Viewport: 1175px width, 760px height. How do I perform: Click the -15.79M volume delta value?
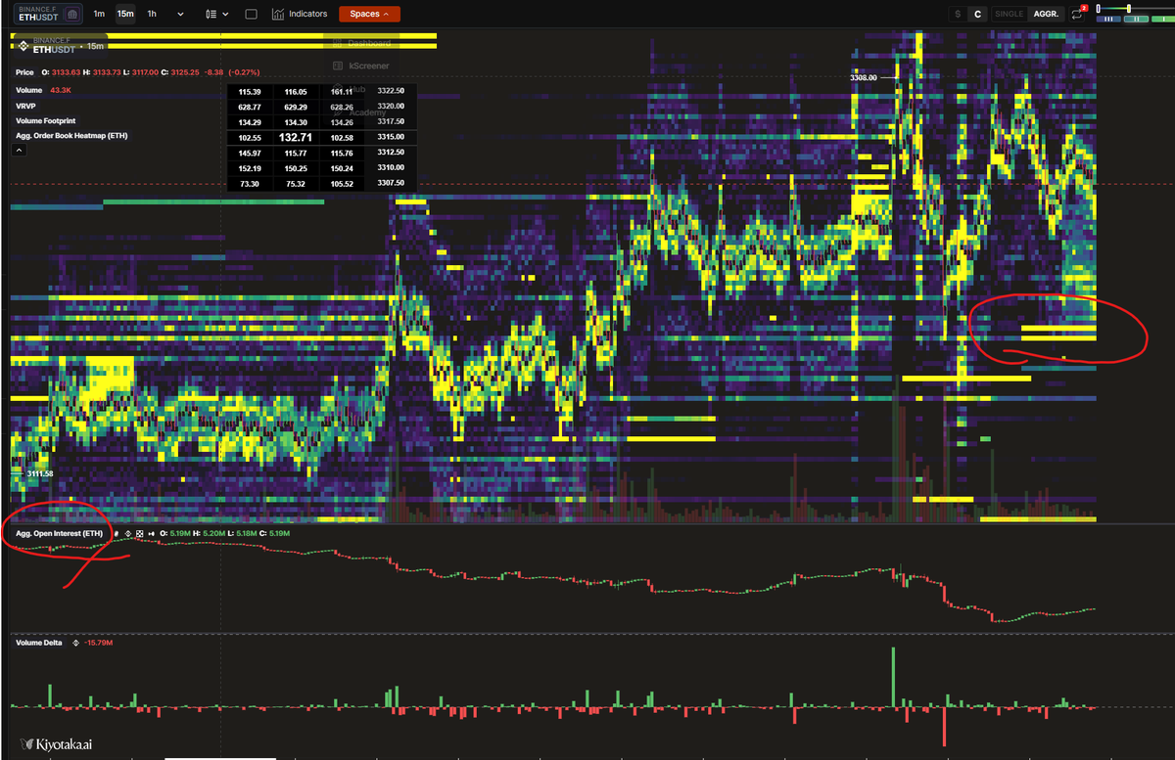pyautogui.click(x=98, y=643)
